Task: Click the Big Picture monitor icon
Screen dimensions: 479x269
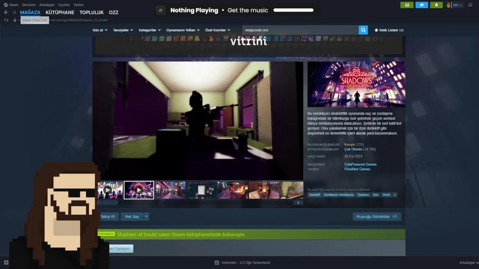Action: [x=470, y=5]
